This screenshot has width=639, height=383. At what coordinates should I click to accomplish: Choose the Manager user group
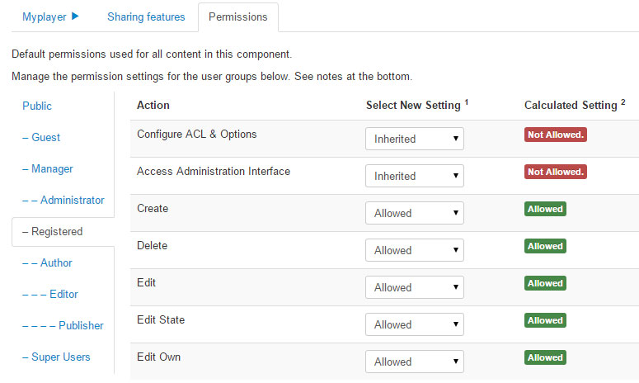tap(48, 169)
